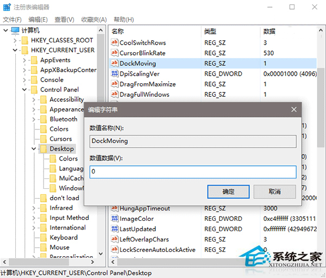The height and width of the screenshot is (278, 326).
Task: Open the 收藏夹(A) menu
Action: 94,20
